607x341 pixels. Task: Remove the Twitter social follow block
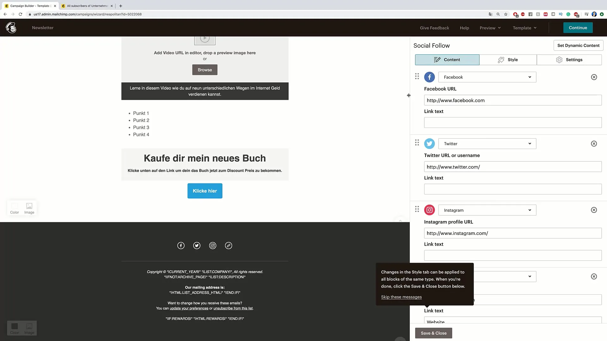[x=594, y=143]
